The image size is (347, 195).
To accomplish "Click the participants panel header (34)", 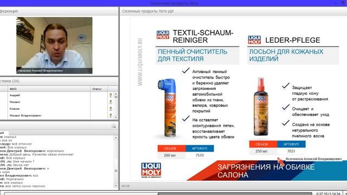I will (59, 81).
